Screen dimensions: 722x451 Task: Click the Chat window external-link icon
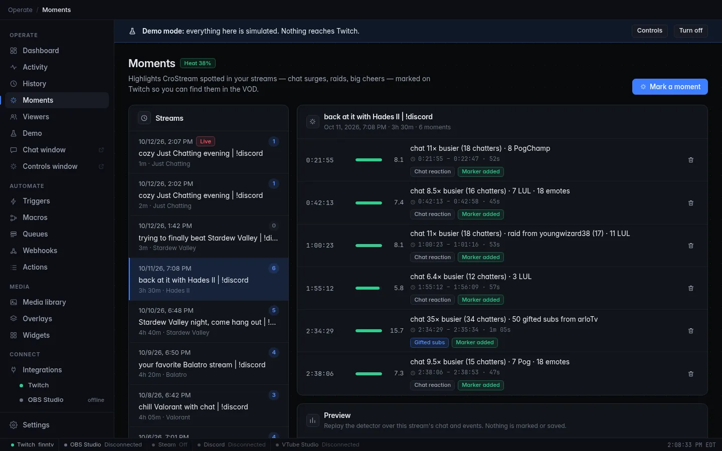pyautogui.click(x=101, y=150)
